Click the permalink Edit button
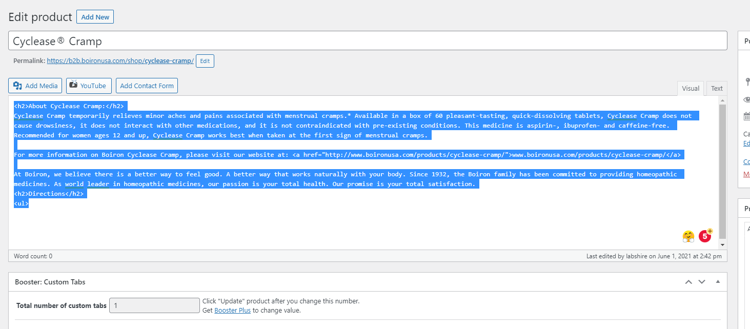Screen dimensions: 750x329 (205, 61)
